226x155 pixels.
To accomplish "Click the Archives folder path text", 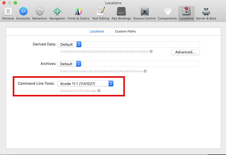I will 101,71.
